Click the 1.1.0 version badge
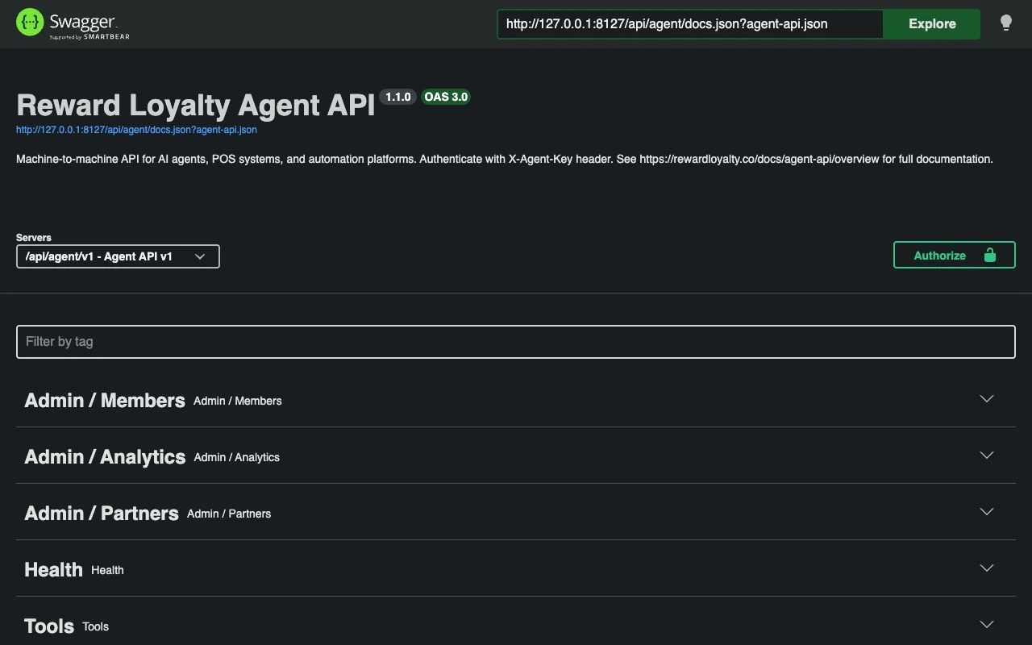 pyautogui.click(x=397, y=97)
